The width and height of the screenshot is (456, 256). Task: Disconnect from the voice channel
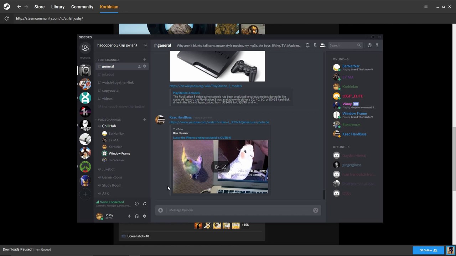[144, 204]
